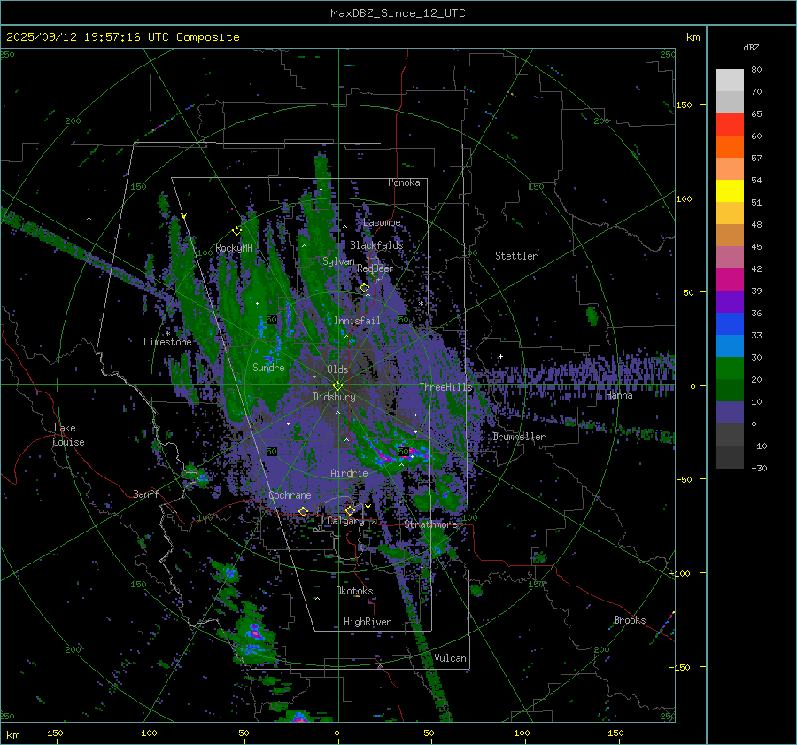
Task: Click the yellow diamond marker below RedDeer label
Action: (365, 288)
